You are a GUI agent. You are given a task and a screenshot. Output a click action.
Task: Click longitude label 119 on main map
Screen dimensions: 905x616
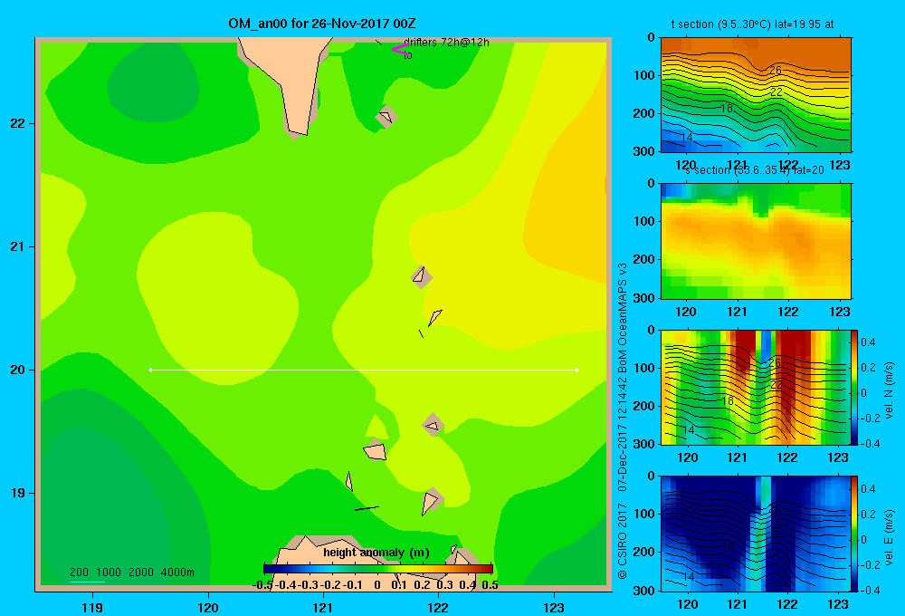tap(92, 607)
